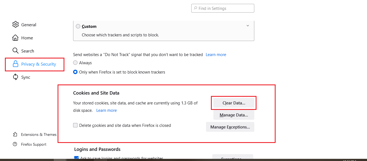Click the Manage Data... button

click(234, 115)
